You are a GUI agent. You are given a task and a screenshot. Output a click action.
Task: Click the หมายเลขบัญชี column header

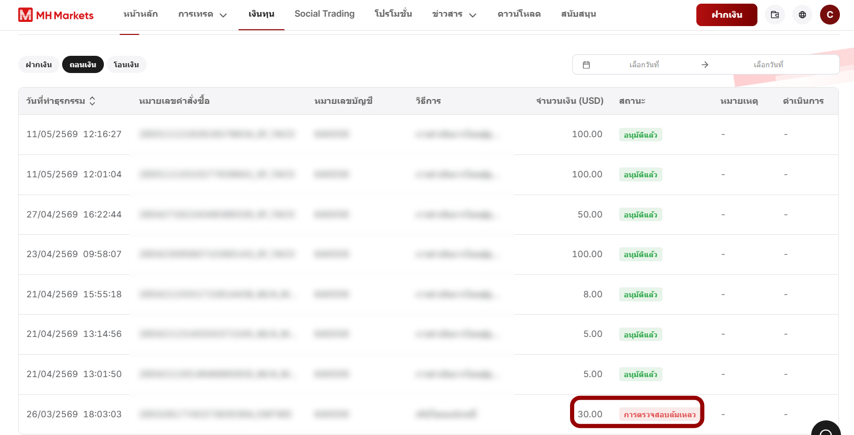[x=343, y=101]
